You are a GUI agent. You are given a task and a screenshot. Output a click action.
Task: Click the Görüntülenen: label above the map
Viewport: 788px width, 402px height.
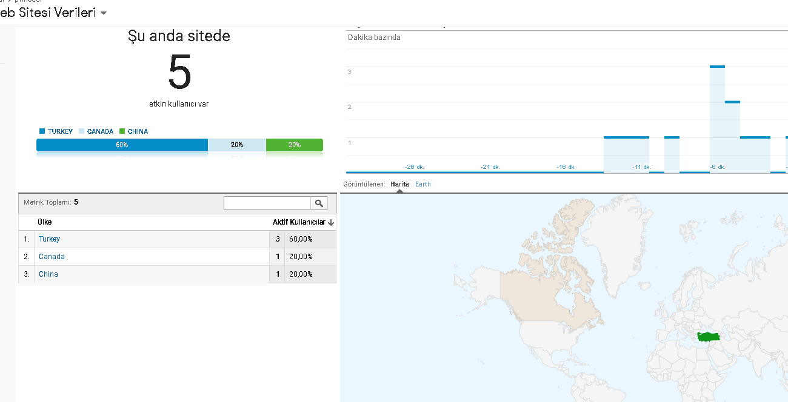click(364, 184)
